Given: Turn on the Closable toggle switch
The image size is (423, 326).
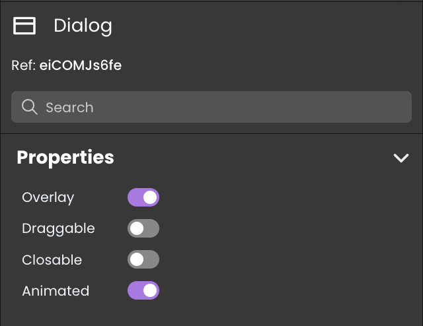Looking at the screenshot, I should click(143, 259).
